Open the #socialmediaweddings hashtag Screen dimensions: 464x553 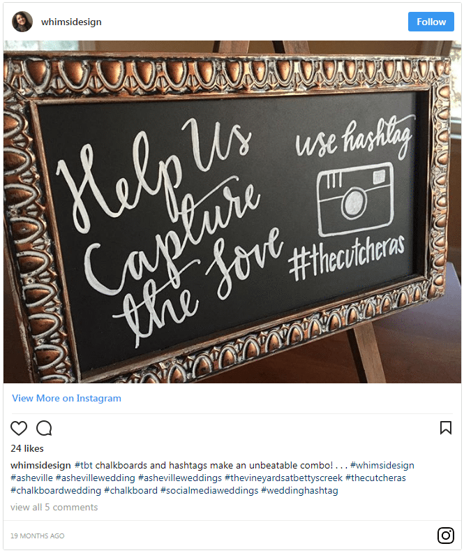coord(209,491)
